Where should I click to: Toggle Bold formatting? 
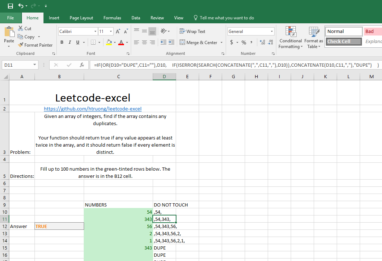pos(62,42)
